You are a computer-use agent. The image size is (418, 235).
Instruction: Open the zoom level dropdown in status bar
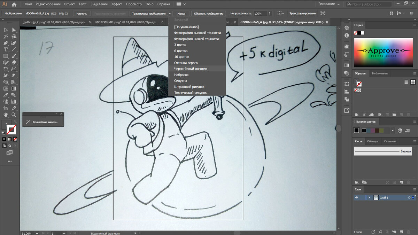tap(37, 233)
